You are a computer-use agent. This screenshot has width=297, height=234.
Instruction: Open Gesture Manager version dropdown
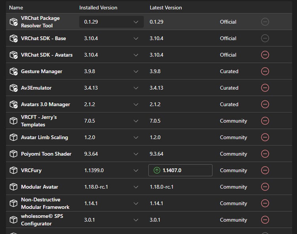pyautogui.click(x=111, y=71)
